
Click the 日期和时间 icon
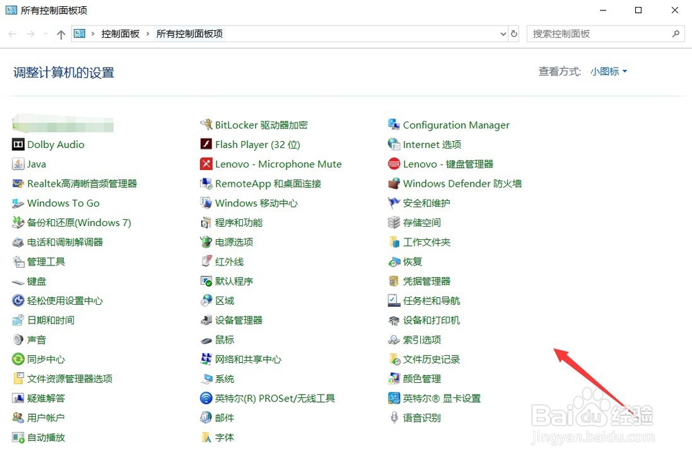(x=18, y=320)
